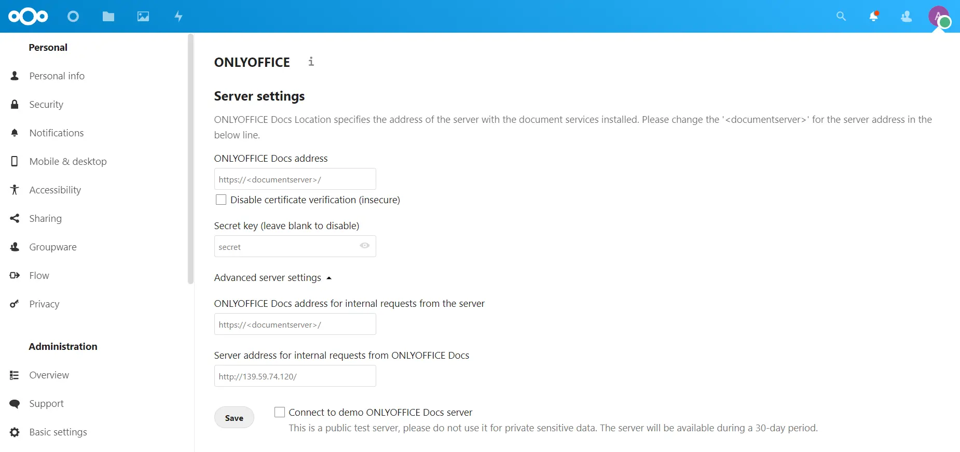Show the secret key with eye icon

365,246
